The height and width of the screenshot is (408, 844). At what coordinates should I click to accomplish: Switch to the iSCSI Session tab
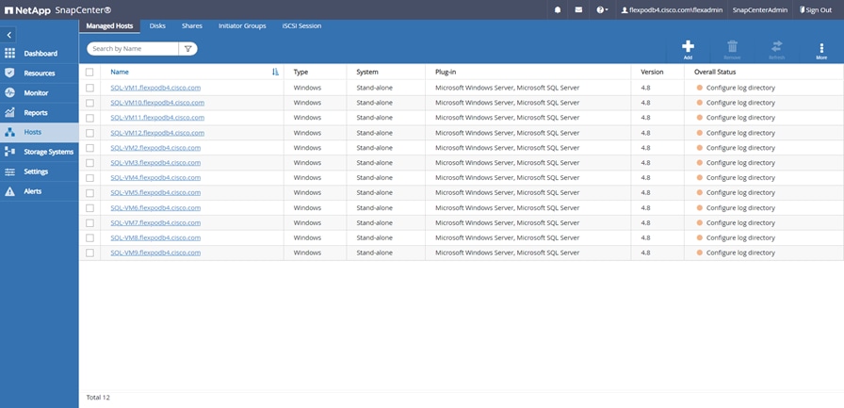302,25
